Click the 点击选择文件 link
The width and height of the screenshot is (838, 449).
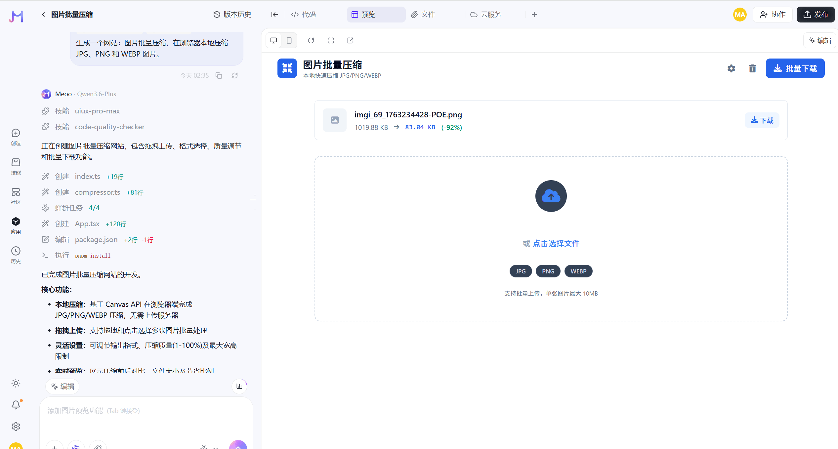tap(556, 244)
